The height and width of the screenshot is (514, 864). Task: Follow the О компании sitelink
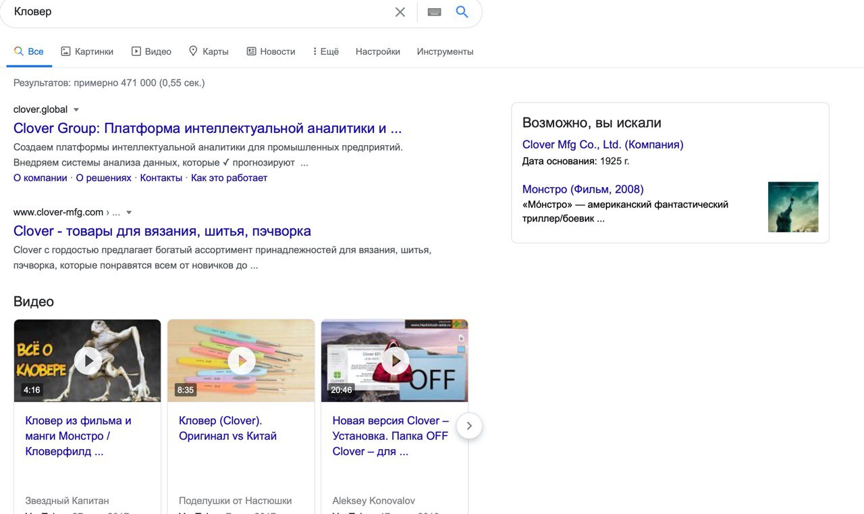40,178
